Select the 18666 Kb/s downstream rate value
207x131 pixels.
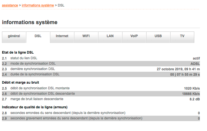point(191,94)
